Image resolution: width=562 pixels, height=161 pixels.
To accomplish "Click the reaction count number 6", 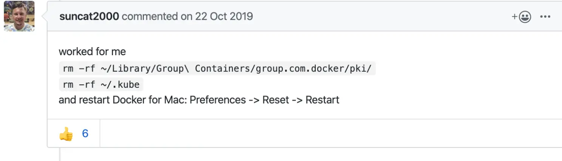I will point(85,133).
